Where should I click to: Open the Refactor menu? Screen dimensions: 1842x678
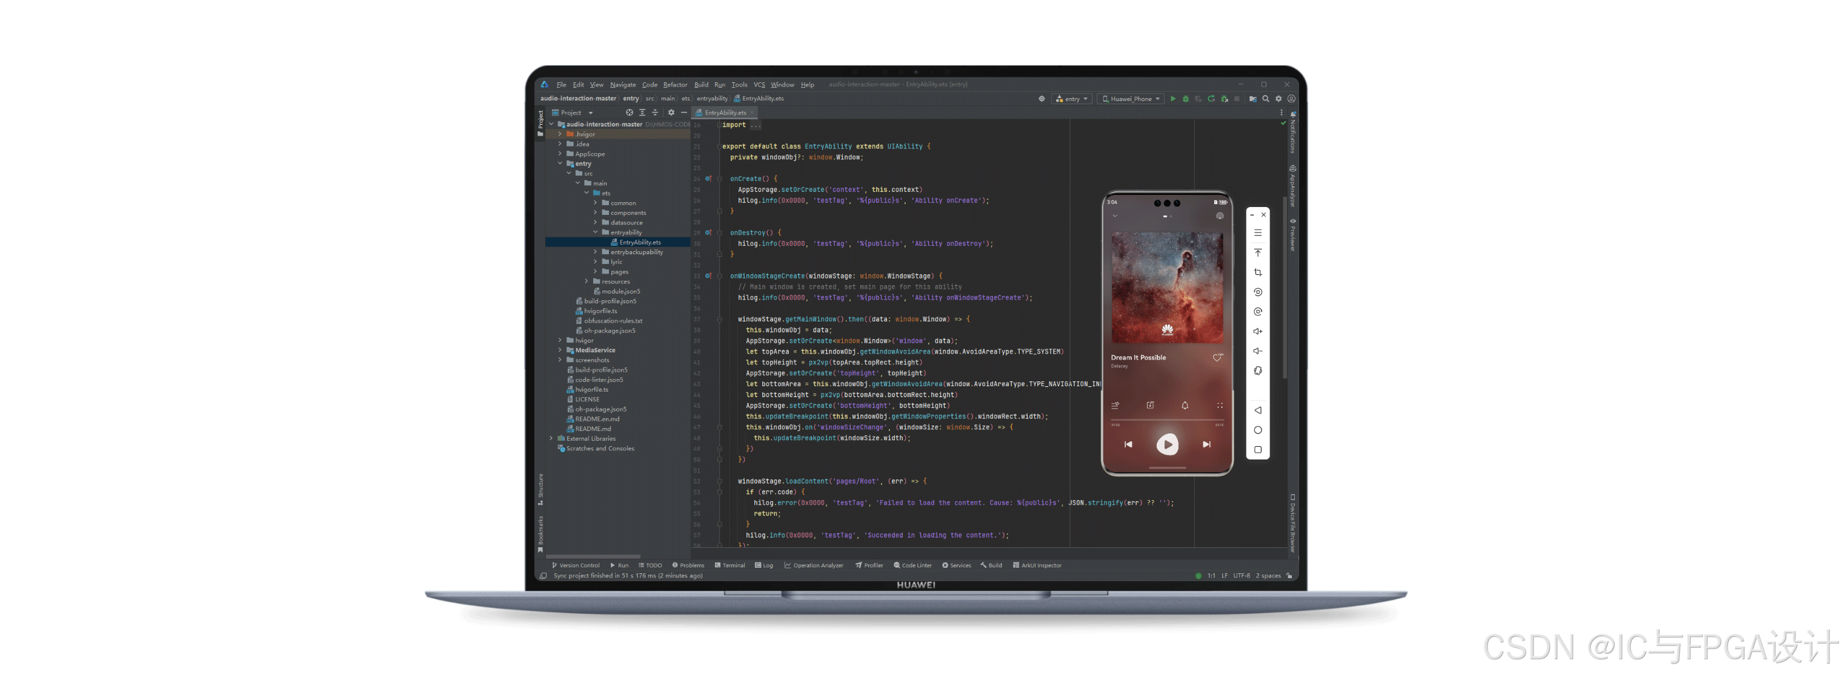[675, 84]
